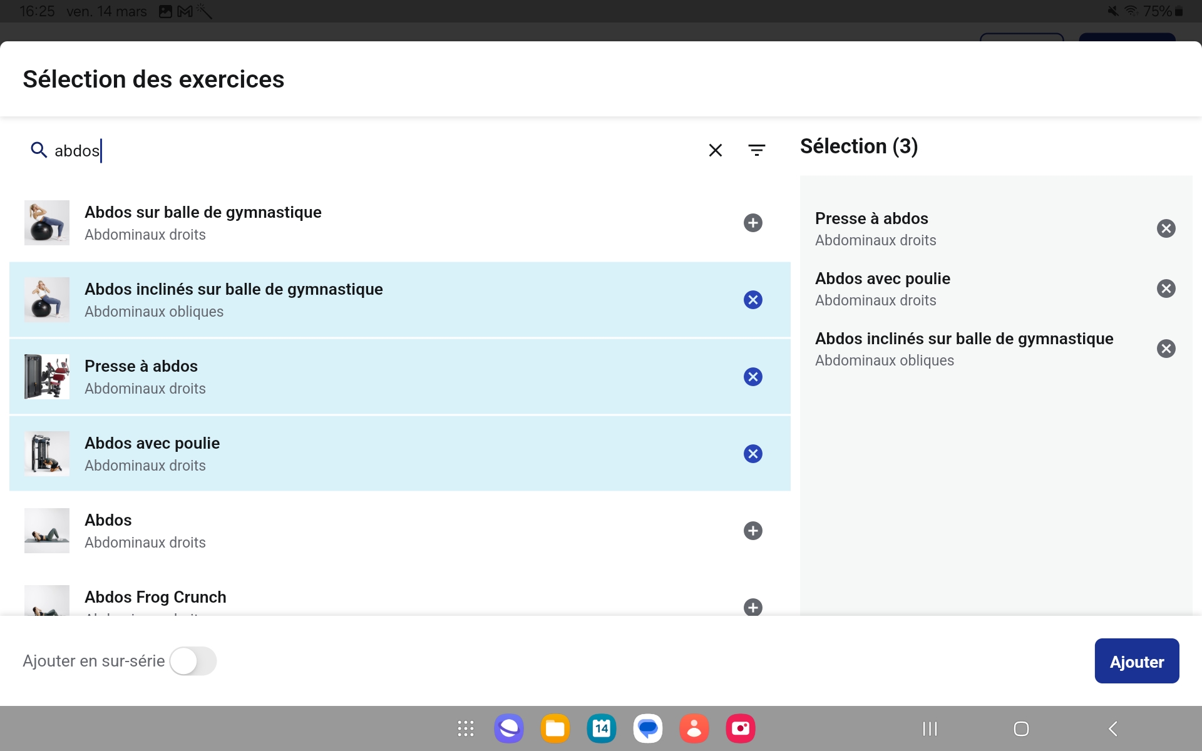
Task: Deselect Presse à abdos in the results list
Action: pos(753,377)
